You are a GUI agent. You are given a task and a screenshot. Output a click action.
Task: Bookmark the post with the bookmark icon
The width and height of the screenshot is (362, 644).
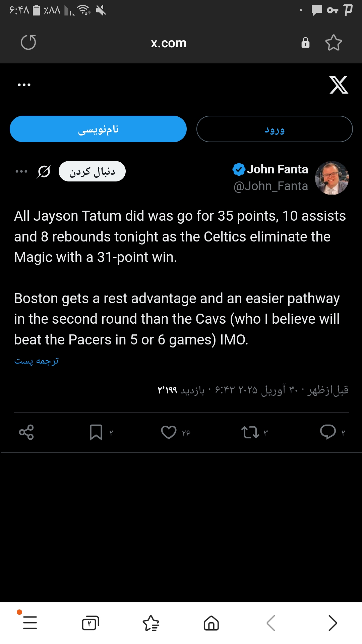coord(96,432)
